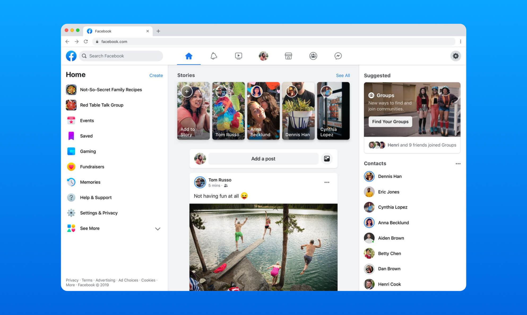Open the Marketplace storefront icon
527x315 pixels.
pyautogui.click(x=288, y=56)
